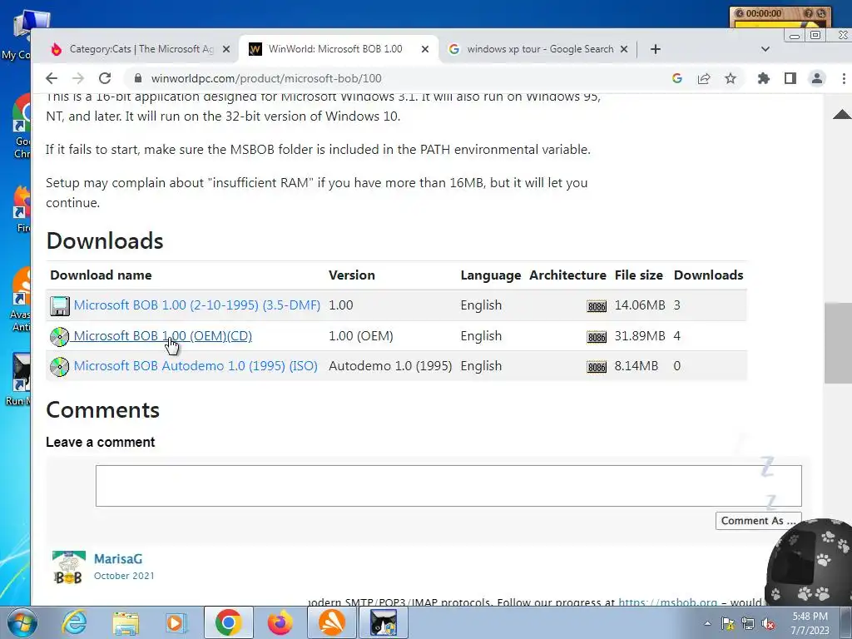
Task: Click Chrome icon on the taskbar
Action: coord(228,622)
